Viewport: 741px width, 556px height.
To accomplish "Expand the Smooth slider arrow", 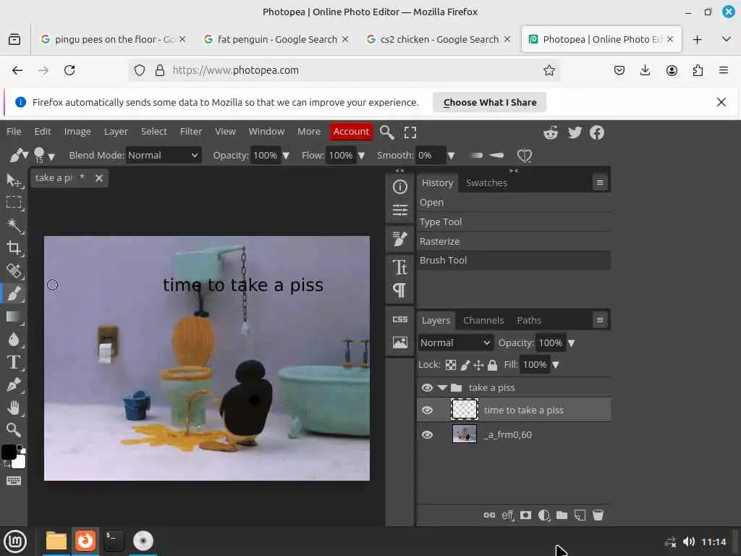I will [451, 156].
